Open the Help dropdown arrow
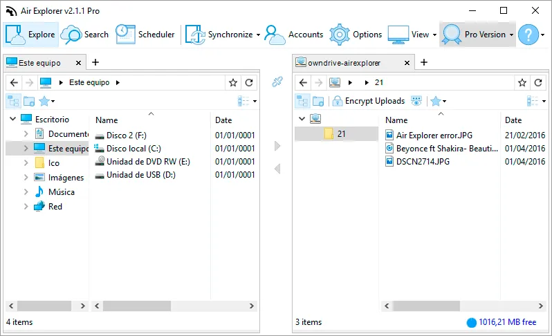Image resolution: width=552 pixels, height=336 pixels. (x=542, y=35)
